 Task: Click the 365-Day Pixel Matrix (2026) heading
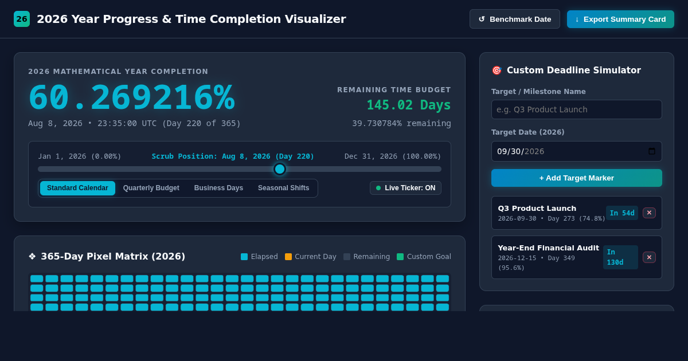113,256
